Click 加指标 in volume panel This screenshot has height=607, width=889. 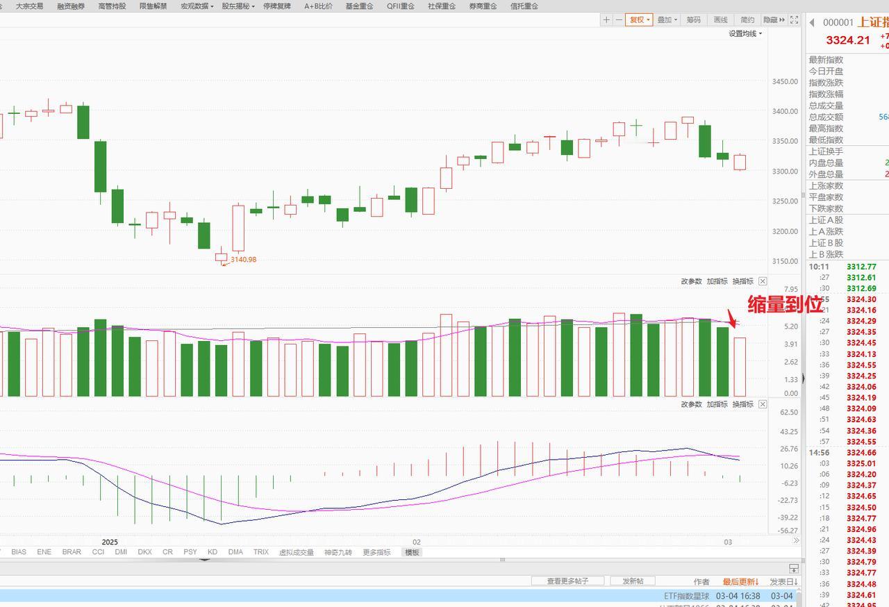(x=717, y=281)
